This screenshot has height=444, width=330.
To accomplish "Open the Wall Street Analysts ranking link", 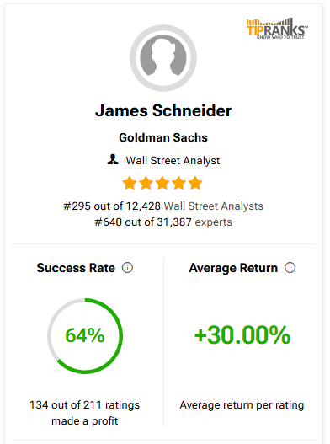I will [x=214, y=206].
